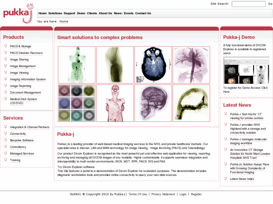Click the DICOM Explorer demo screenshot
The image size is (273, 204).
[x=246, y=71]
